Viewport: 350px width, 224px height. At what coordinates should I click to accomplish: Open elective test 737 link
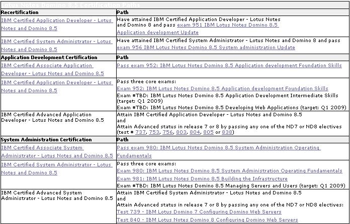pos(141,132)
